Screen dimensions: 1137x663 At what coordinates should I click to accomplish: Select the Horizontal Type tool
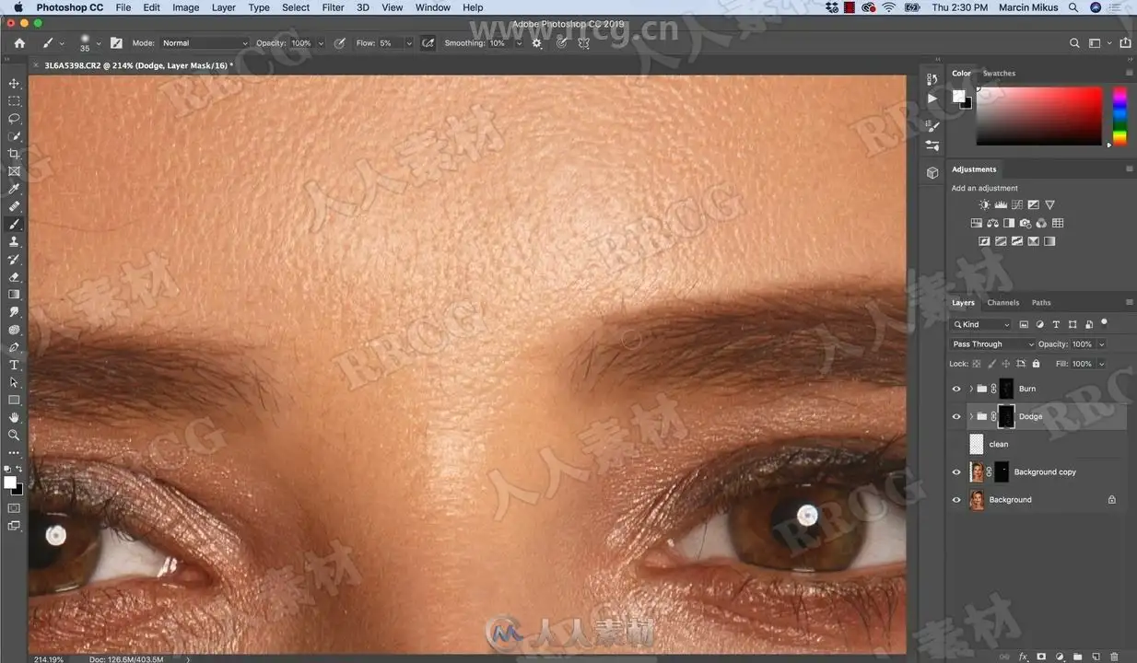click(14, 365)
